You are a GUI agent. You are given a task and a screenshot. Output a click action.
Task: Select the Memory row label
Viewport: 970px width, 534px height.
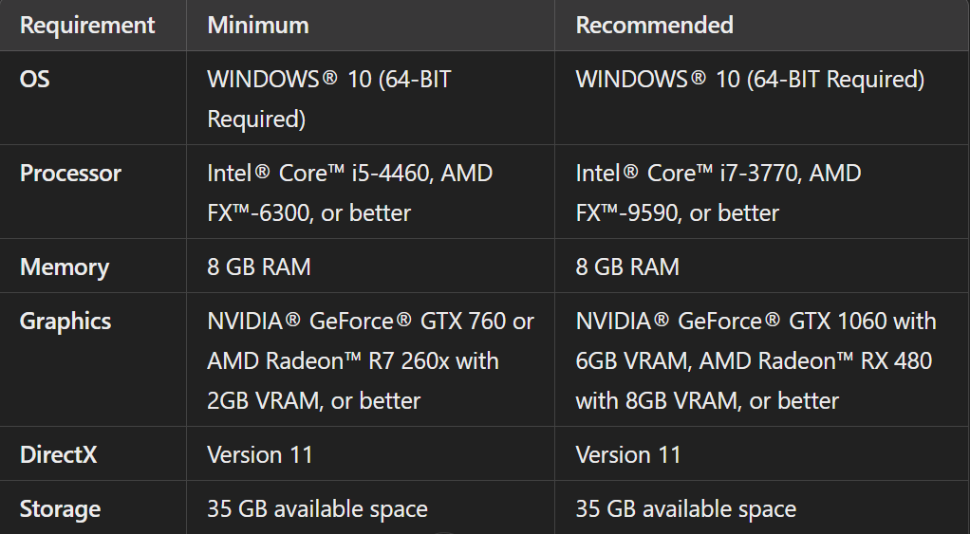[65, 267]
